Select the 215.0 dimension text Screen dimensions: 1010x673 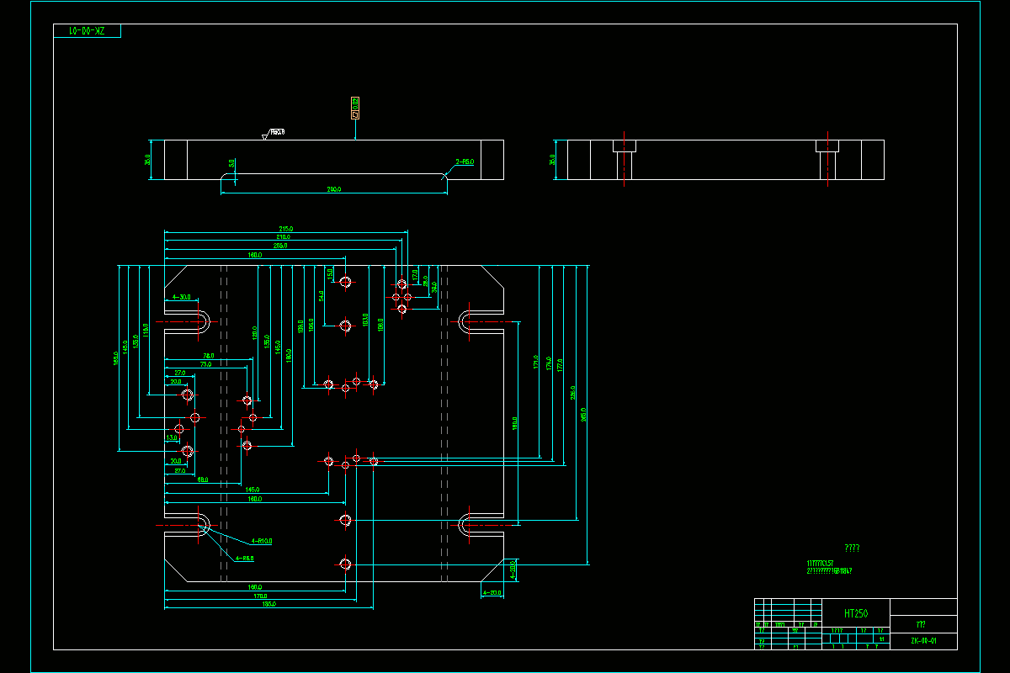coord(286,229)
